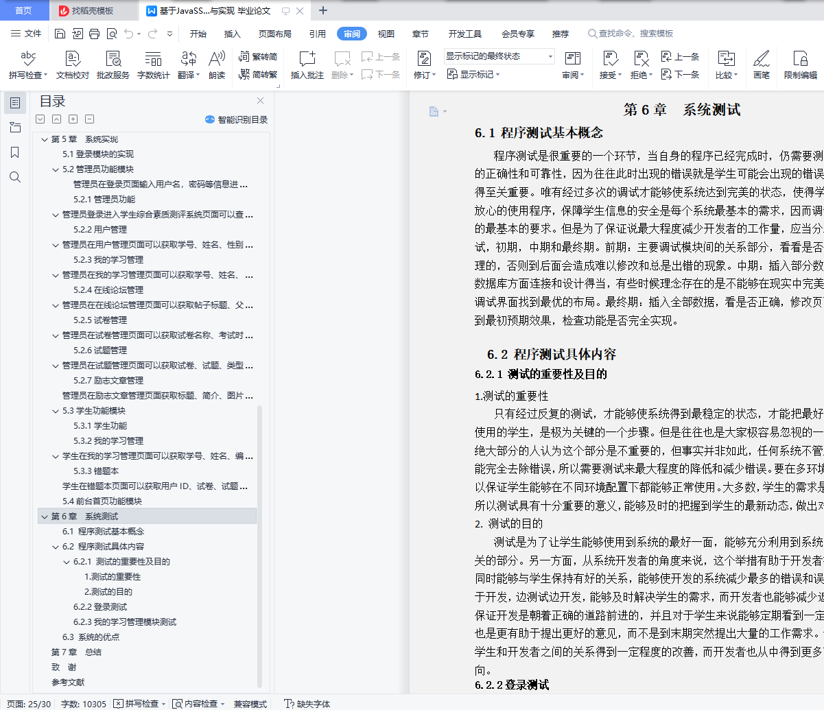Select the outline/目录 sidebar icon
Viewport: 824px width, 710px height.
click(15, 103)
